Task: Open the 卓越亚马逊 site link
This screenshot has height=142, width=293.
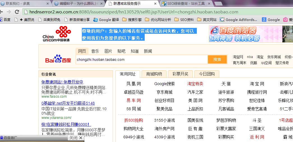Action: (x=134, y=92)
